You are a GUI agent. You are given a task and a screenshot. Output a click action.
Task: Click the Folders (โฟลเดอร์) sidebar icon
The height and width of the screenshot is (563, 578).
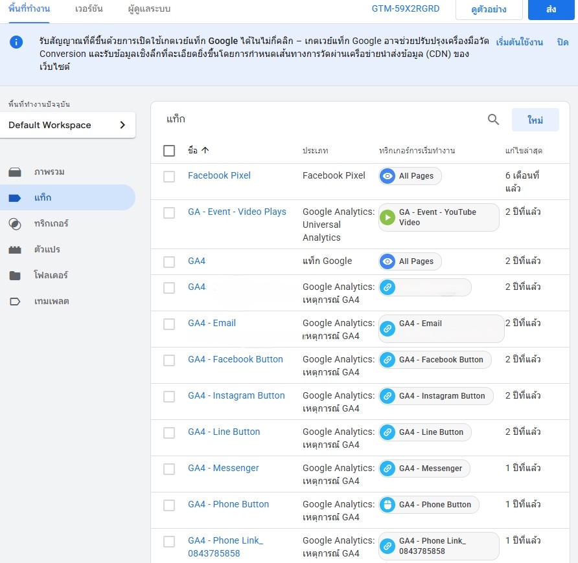point(15,276)
